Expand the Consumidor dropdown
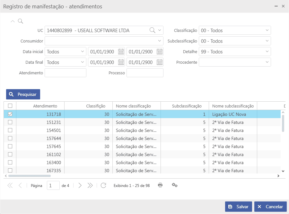Image resolution: width=289 pixels, height=214 pixels. pos(160,41)
